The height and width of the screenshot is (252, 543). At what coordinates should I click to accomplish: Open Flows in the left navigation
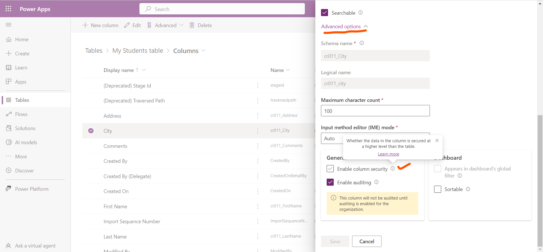(21, 114)
